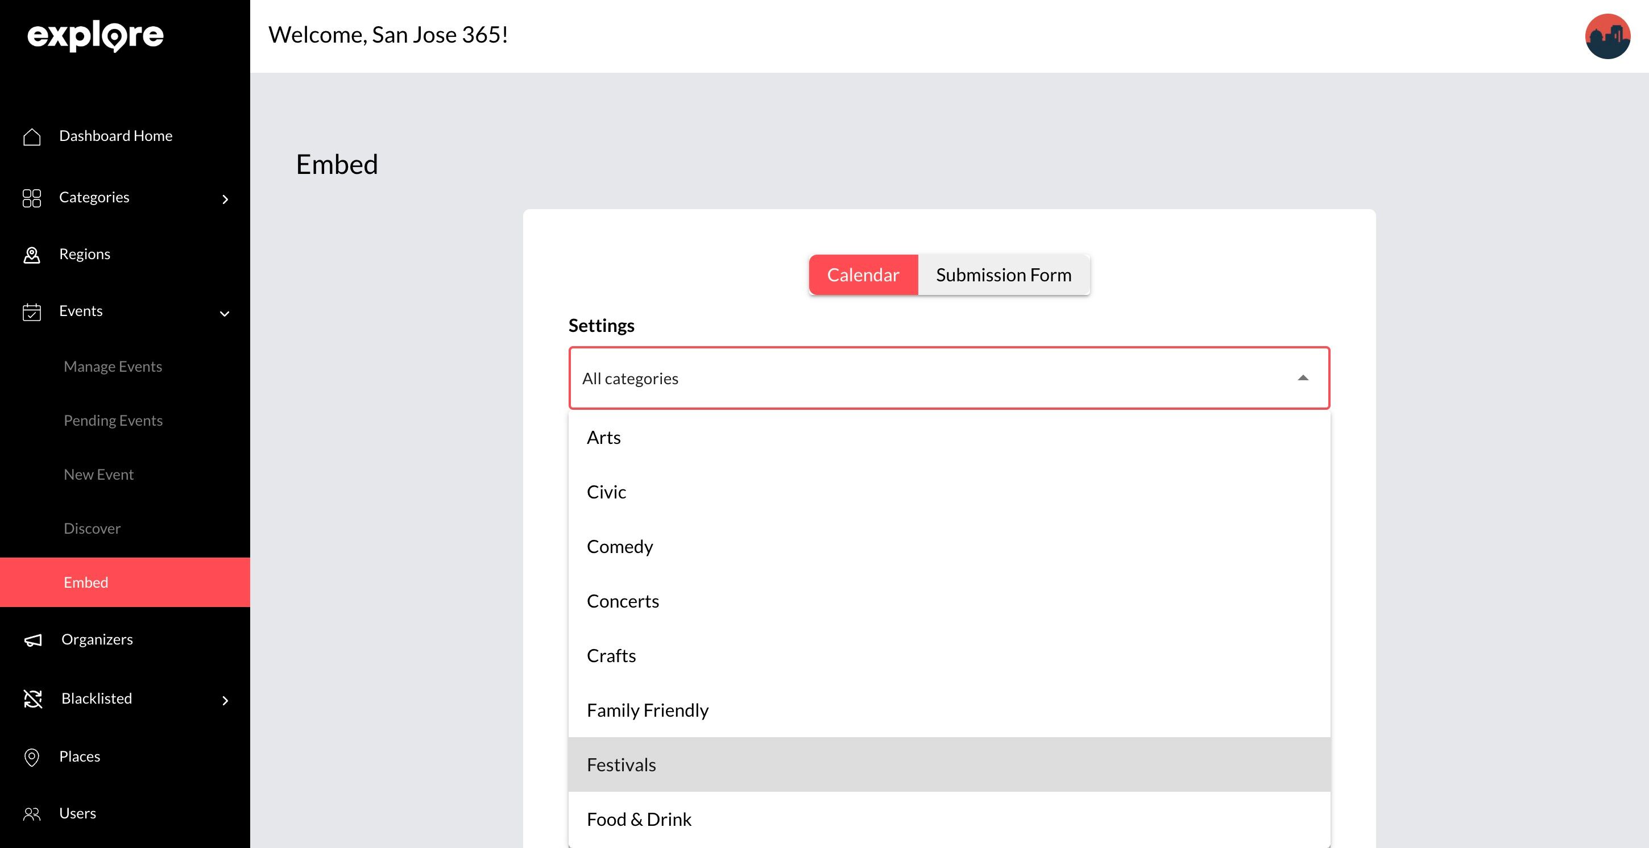The width and height of the screenshot is (1649, 848).
Task: Choose Festivals from the category list
Action: pos(621,765)
